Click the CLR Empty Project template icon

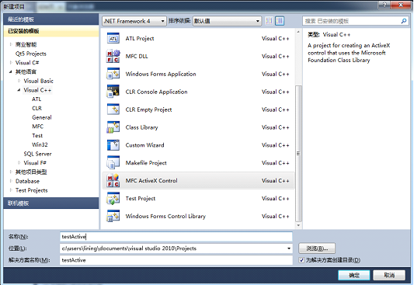click(x=113, y=109)
